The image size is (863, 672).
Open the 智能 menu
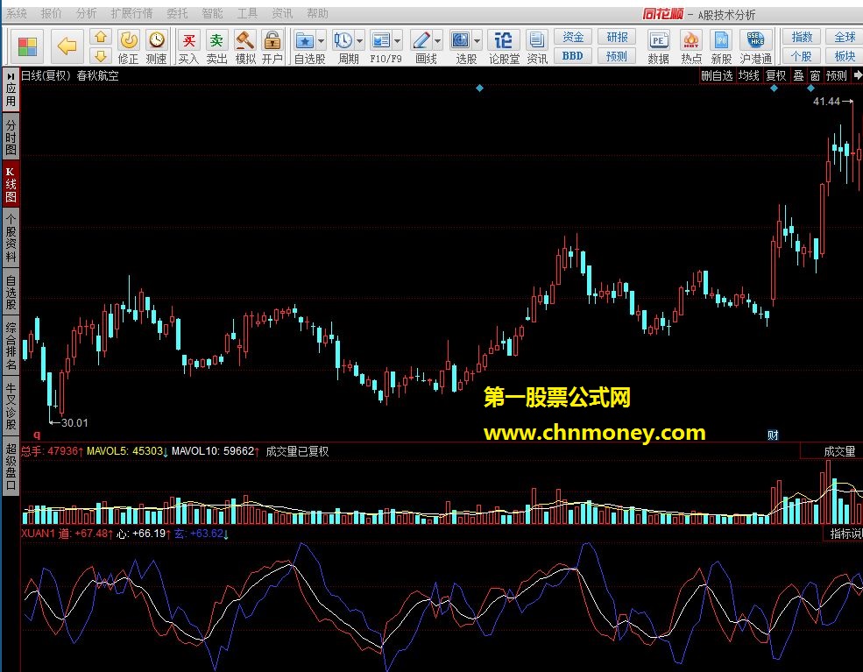(x=212, y=12)
